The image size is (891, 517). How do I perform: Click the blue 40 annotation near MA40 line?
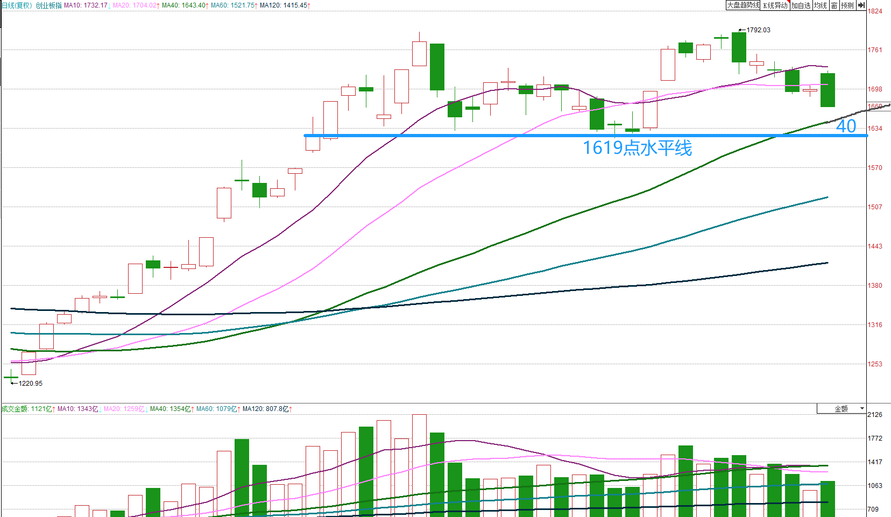click(x=846, y=126)
